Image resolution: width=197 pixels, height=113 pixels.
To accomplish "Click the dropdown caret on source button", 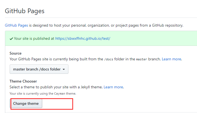I will coord(64,69).
